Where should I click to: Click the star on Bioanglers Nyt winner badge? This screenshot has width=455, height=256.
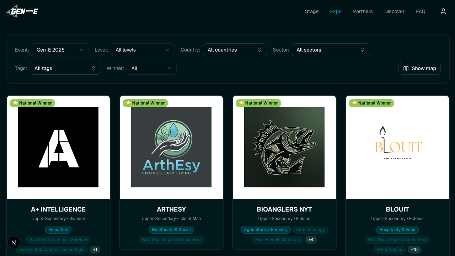241,103
